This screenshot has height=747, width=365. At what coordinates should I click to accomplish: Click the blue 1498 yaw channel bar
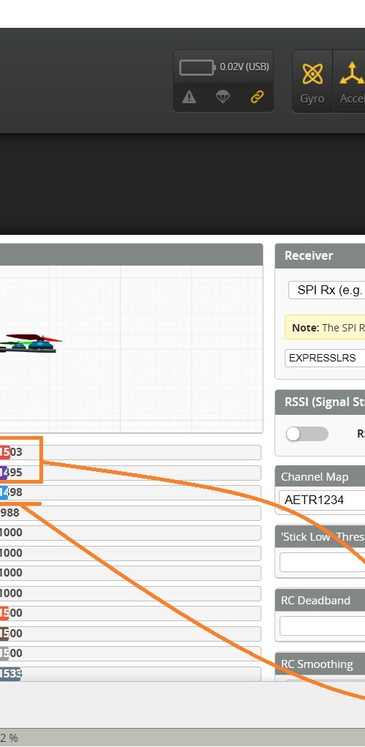tap(130, 492)
